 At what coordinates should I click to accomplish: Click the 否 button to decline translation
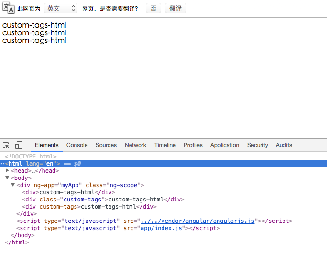[x=153, y=8]
